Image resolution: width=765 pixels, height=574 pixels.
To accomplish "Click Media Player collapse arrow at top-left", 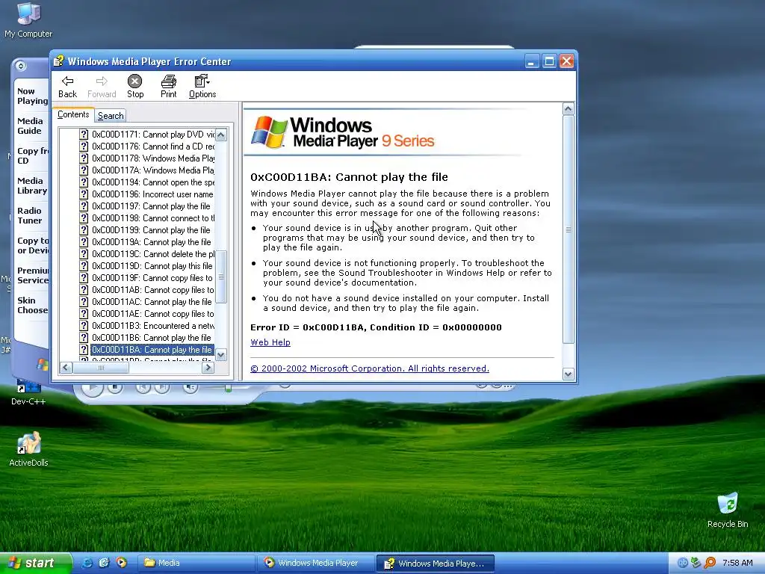I will point(20,66).
